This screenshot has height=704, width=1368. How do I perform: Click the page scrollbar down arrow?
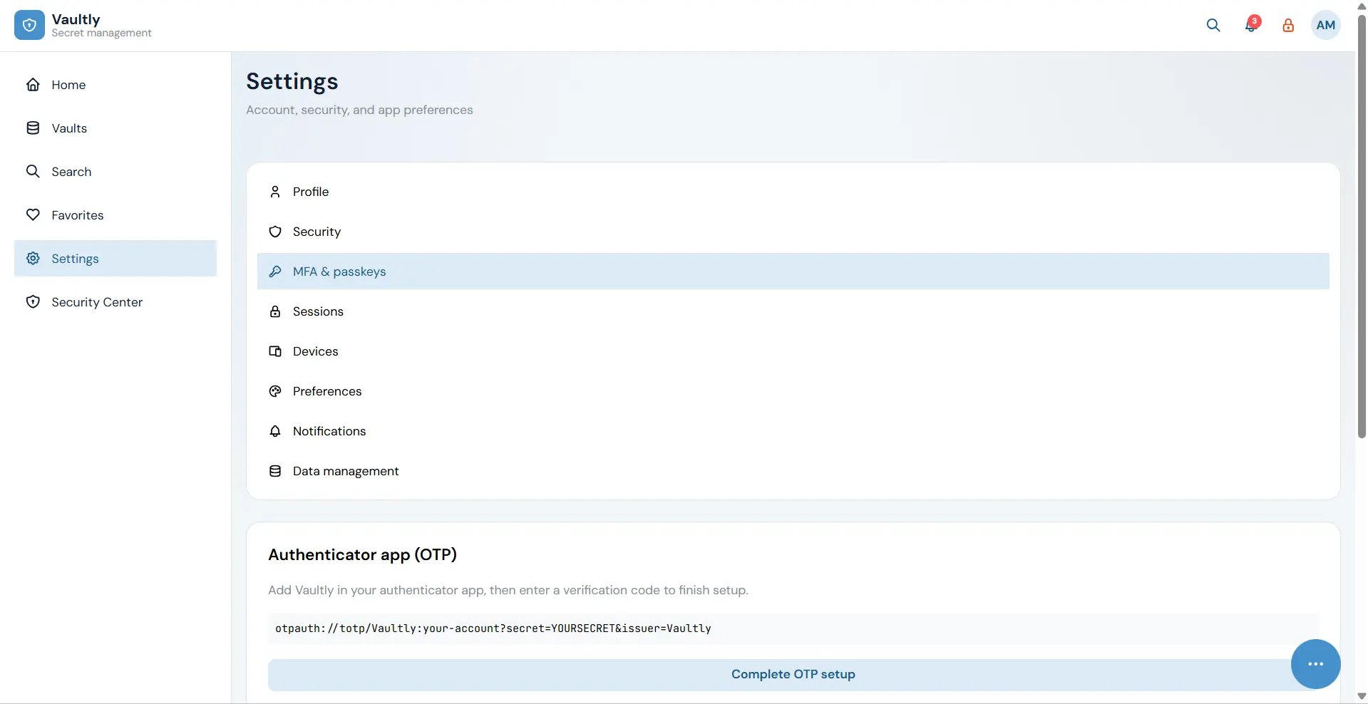tap(1362, 696)
